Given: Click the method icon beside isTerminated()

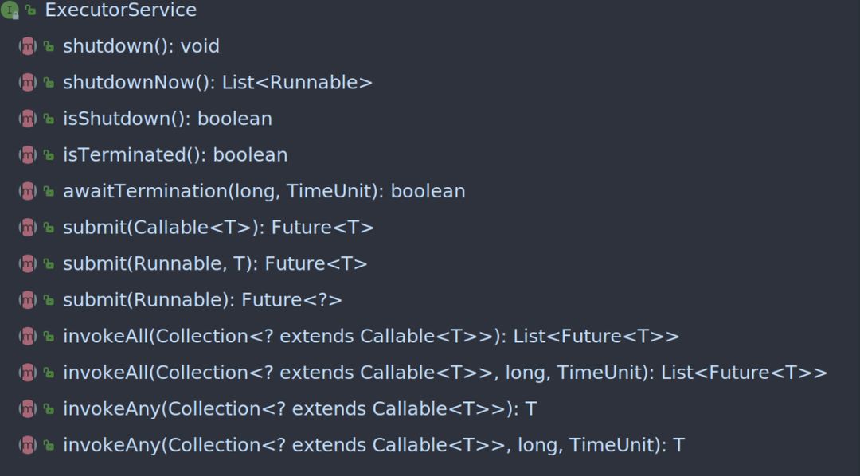Looking at the screenshot, I should tap(28, 154).
